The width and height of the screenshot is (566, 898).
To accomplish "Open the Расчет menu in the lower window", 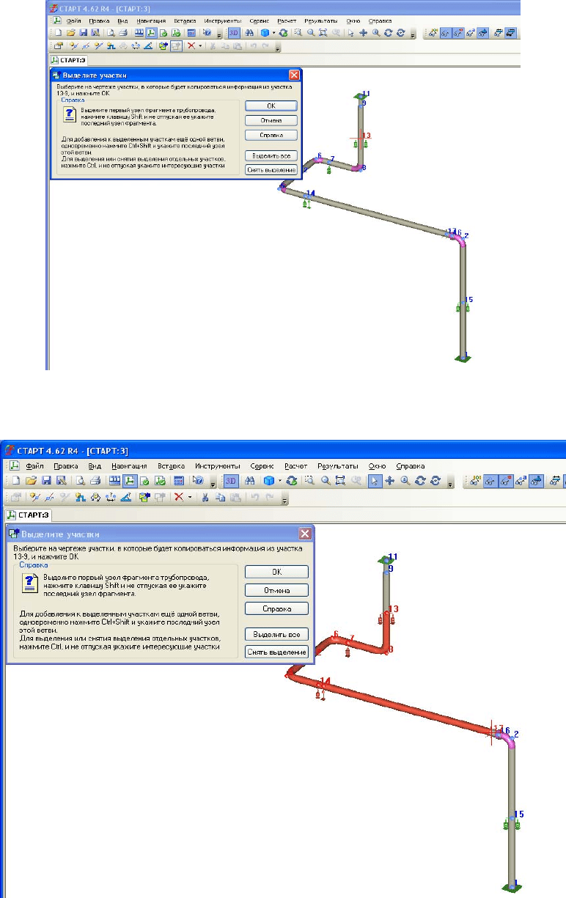I will tap(296, 465).
